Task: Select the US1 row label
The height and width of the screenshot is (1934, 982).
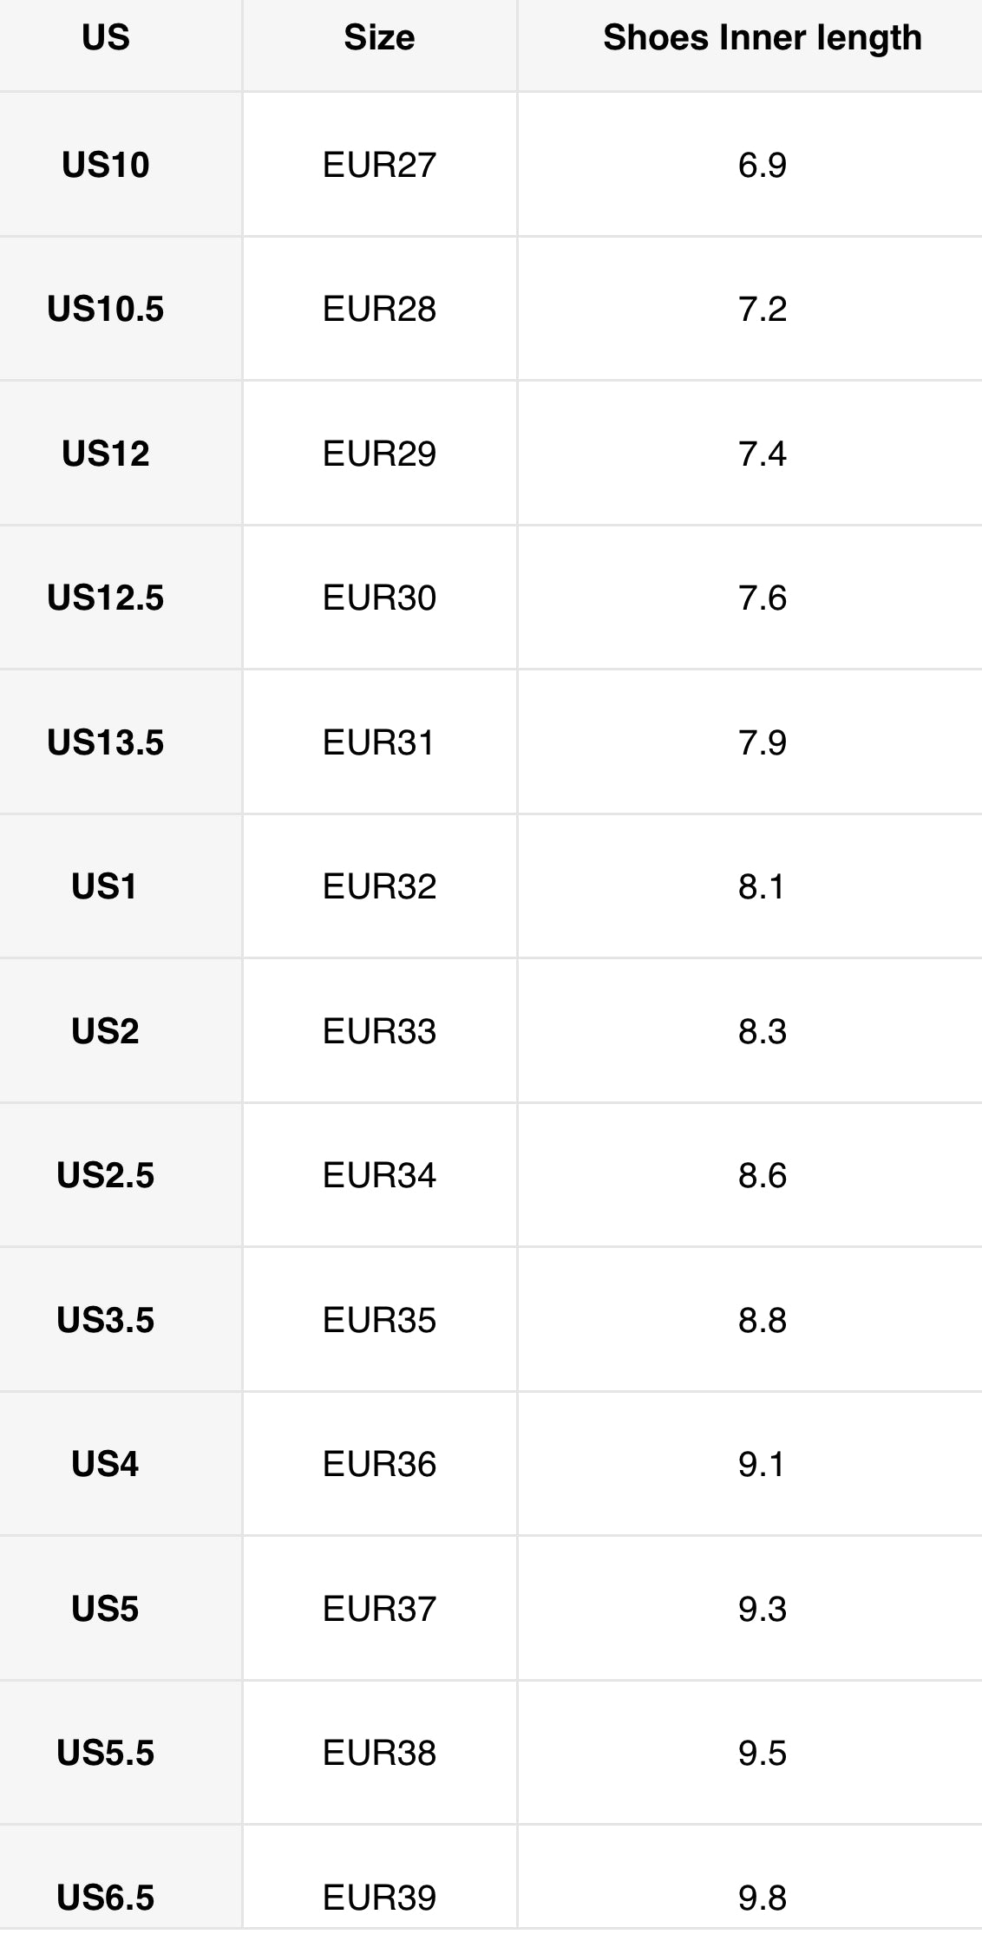Action: pos(104,887)
